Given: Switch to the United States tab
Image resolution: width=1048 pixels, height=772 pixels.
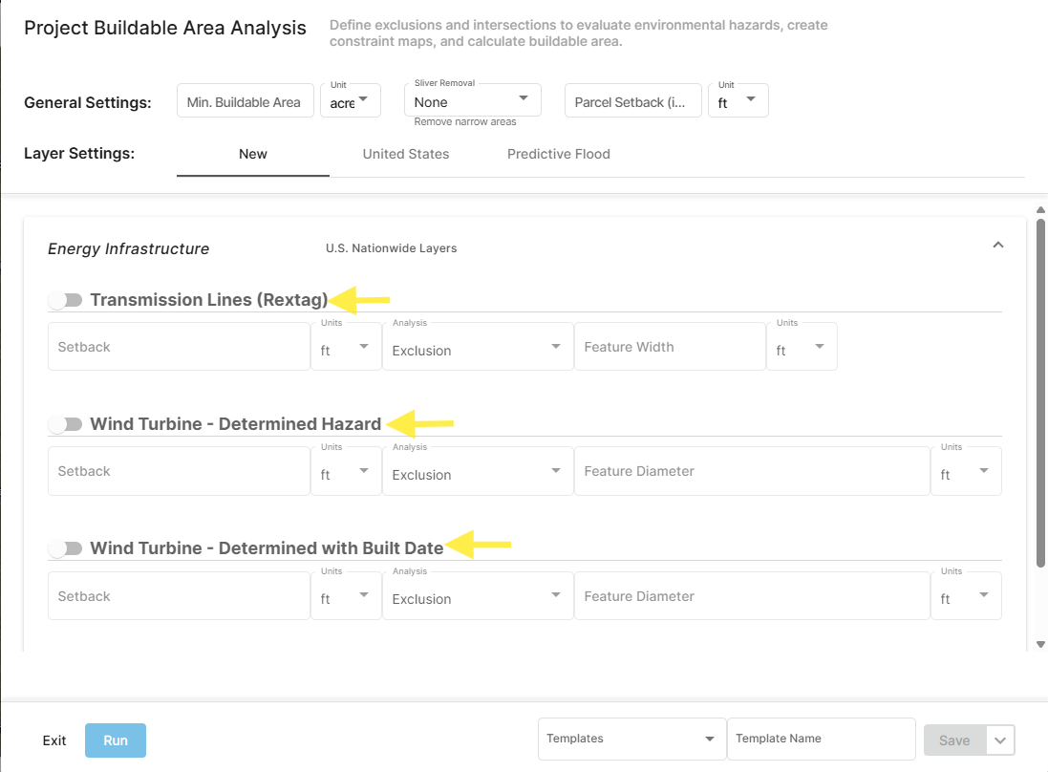Looking at the screenshot, I should 406,153.
